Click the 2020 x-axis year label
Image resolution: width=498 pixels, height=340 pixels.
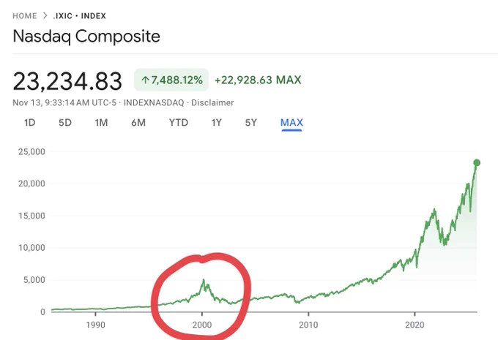pyautogui.click(x=415, y=325)
